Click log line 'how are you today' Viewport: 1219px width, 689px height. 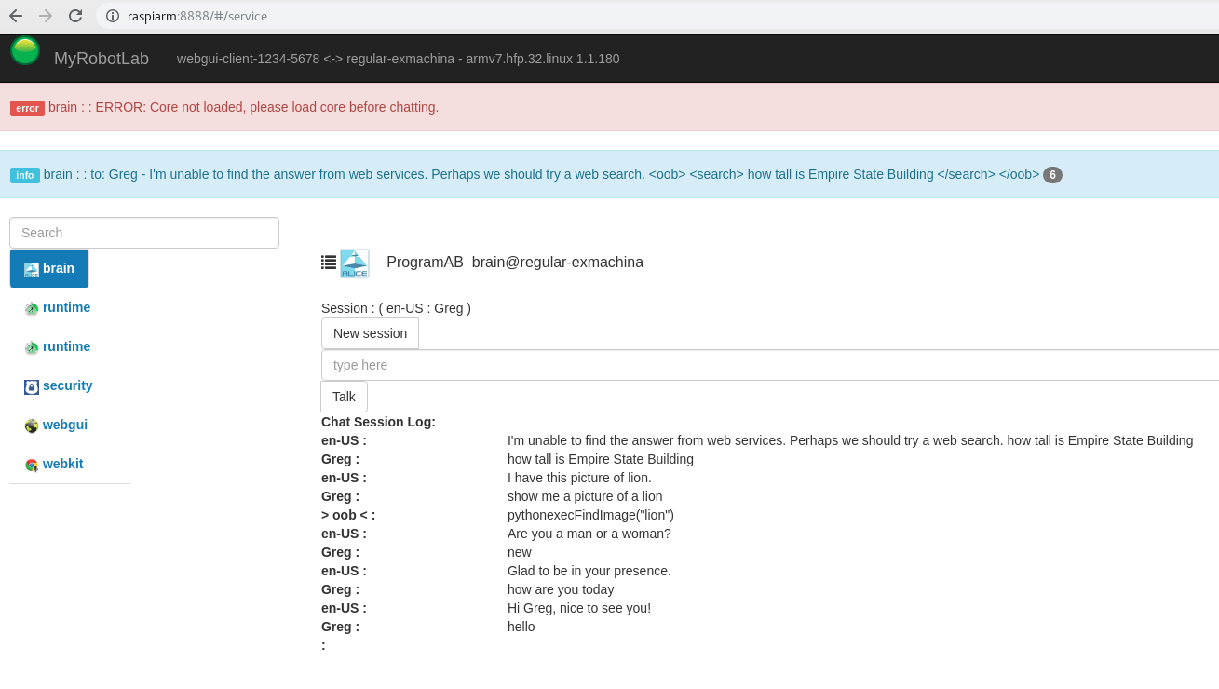[561, 589]
